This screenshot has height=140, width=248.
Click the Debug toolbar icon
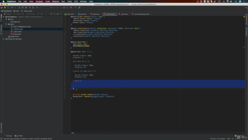coord(57,7)
